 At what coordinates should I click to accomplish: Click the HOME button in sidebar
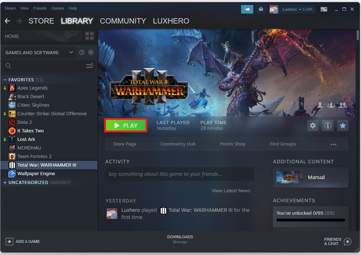point(42,36)
